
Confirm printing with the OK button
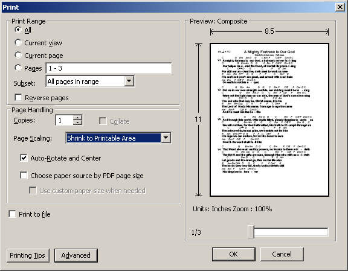tap(233, 254)
